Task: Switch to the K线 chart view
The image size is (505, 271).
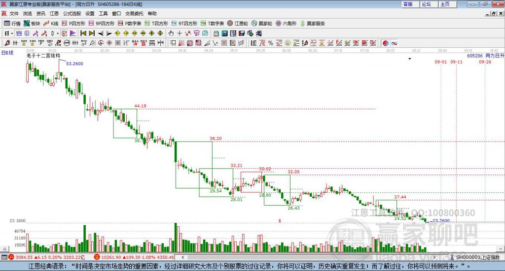Action: pyautogui.click(x=51, y=24)
